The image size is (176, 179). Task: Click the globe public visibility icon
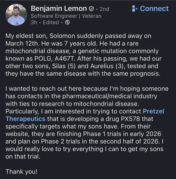67,22
